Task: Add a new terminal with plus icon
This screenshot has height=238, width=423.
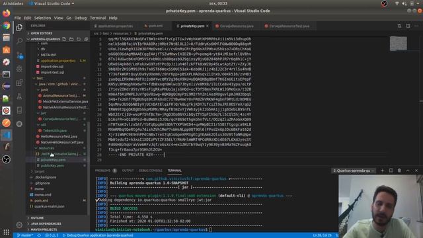Action: coord(382,171)
